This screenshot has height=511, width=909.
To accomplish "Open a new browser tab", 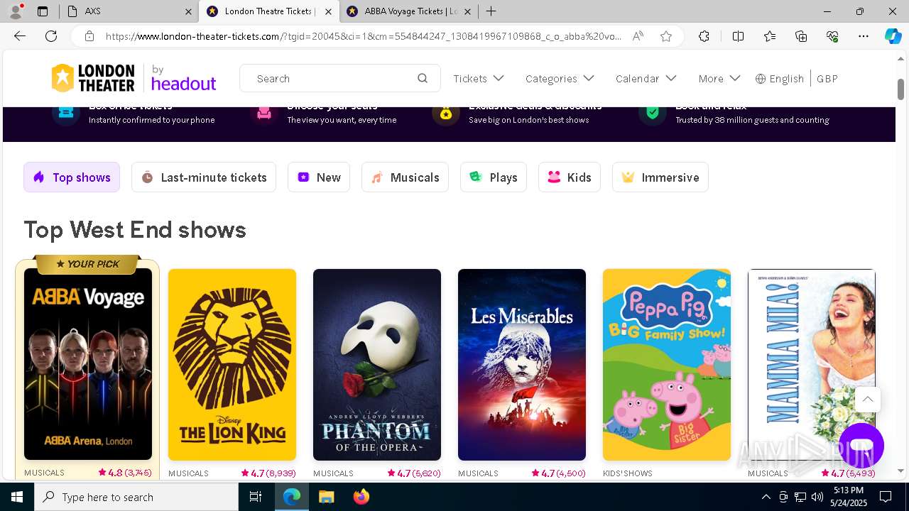I will point(491,11).
